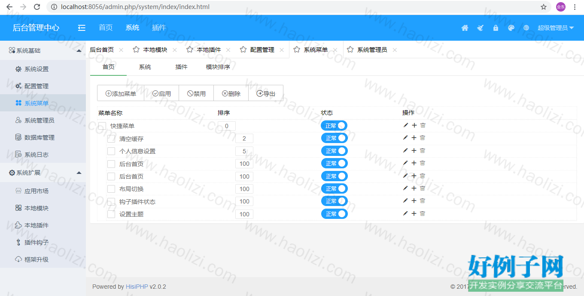Click plus icon in 布局切换 row
The image size is (584, 296).
point(414,188)
